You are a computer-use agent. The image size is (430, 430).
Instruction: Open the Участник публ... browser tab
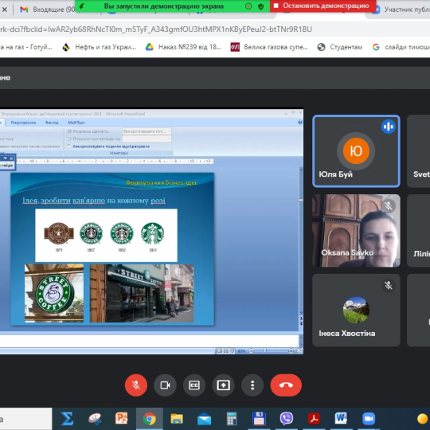[x=401, y=10]
